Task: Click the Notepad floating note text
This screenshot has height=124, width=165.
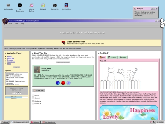Action: click(x=145, y=14)
